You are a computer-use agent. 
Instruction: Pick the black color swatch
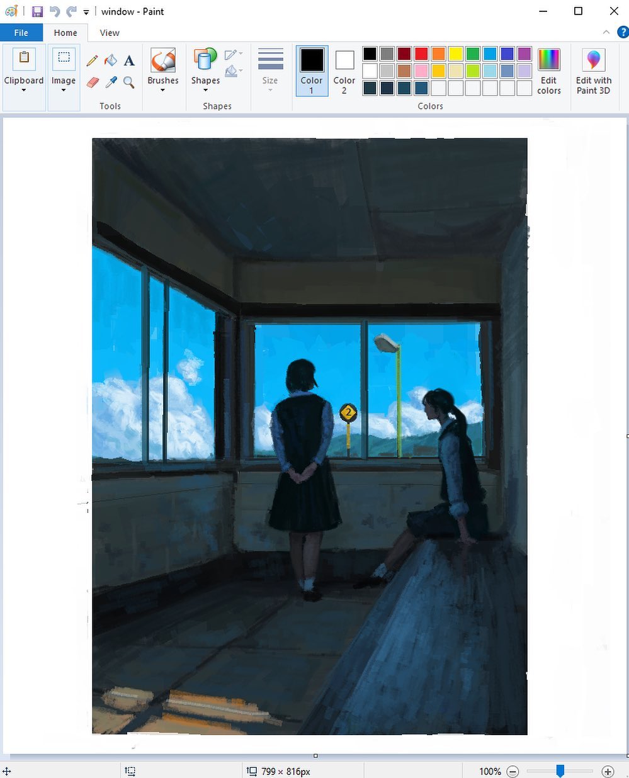370,54
